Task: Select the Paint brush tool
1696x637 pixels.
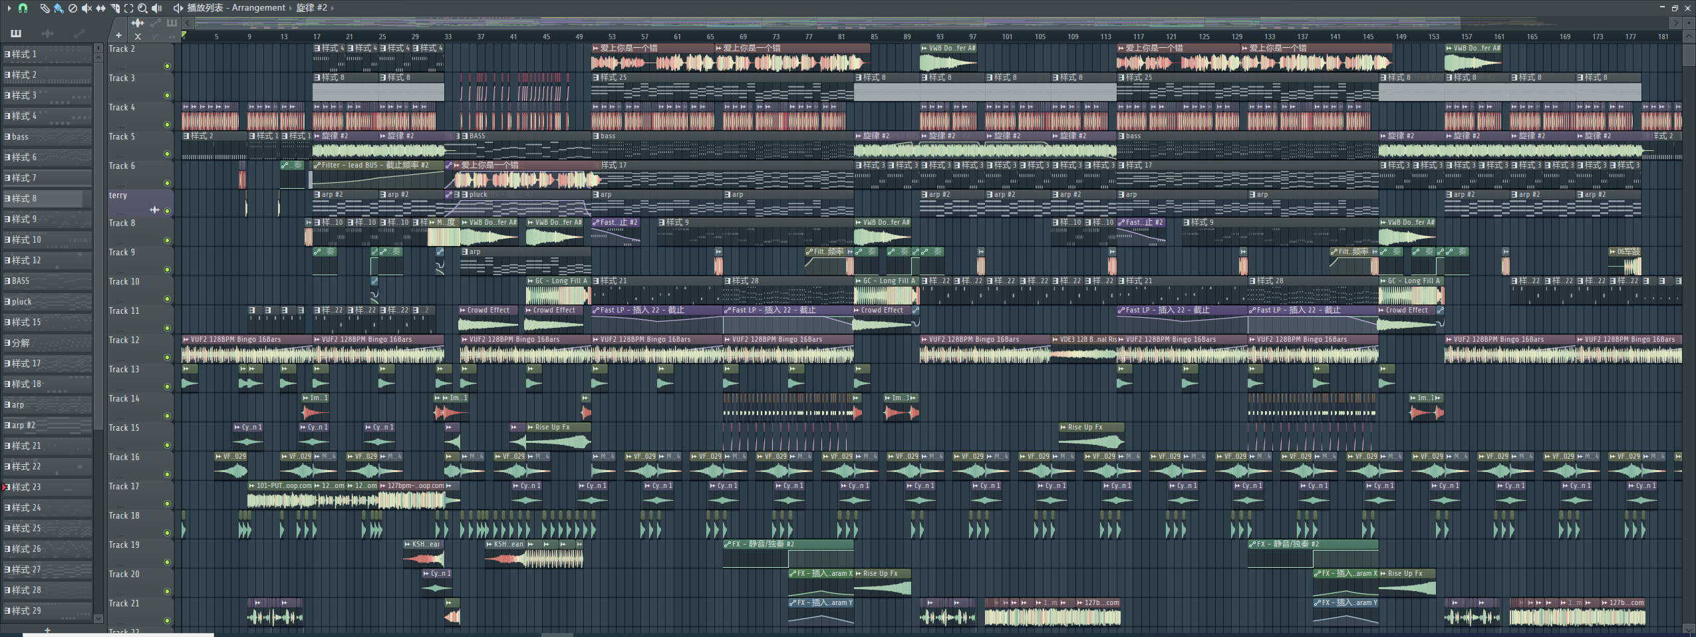Action: coord(59,8)
